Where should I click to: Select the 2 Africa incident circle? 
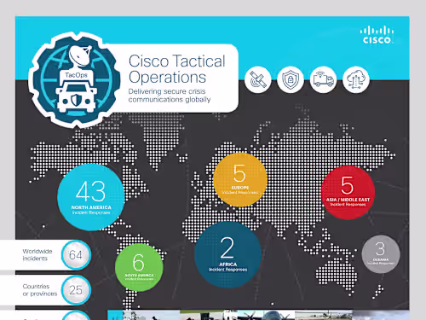(227, 254)
